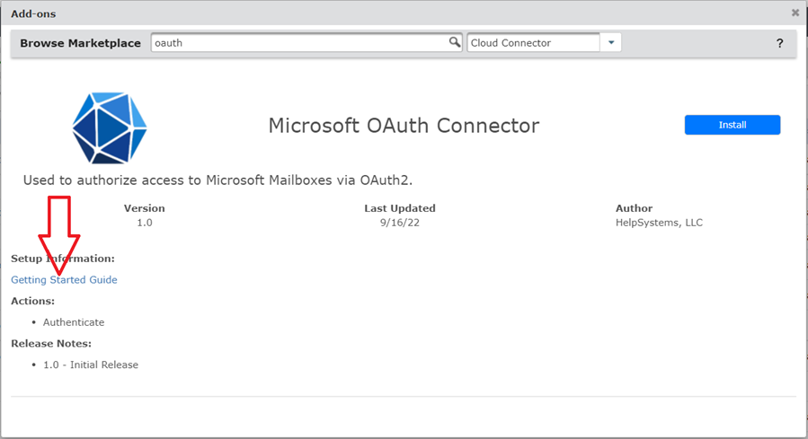Click the connector description text

pos(218,180)
